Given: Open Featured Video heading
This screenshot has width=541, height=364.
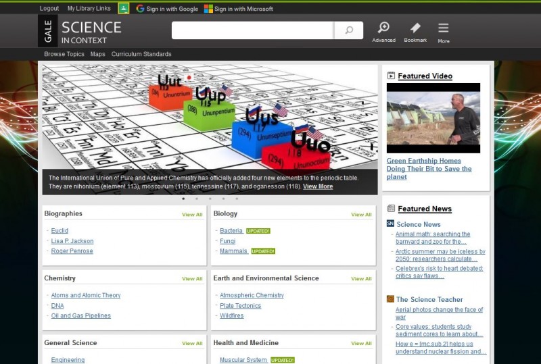Looking at the screenshot, I should click(x=425, y=76).
